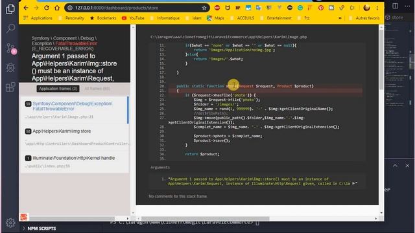
Task: Go back in the browser
Action: pos(26,8)
